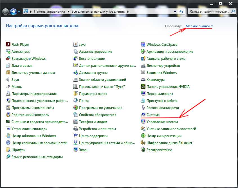Open Гаджеты рабочего стола link

click(x=166, y=58)
